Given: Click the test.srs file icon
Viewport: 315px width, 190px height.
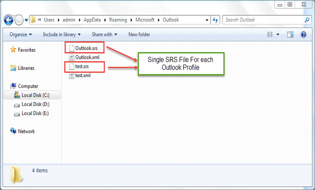Looking at the screenshot, I should point(72,66).
